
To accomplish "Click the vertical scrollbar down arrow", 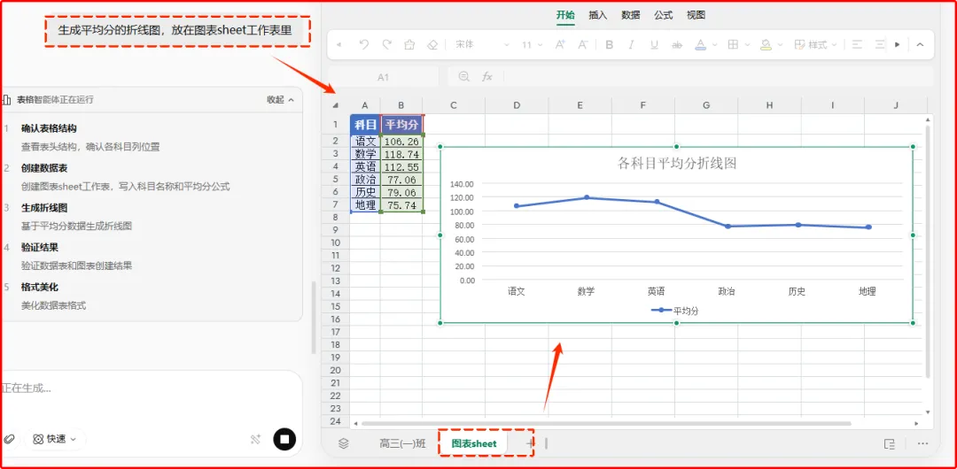I will point(929,412).
